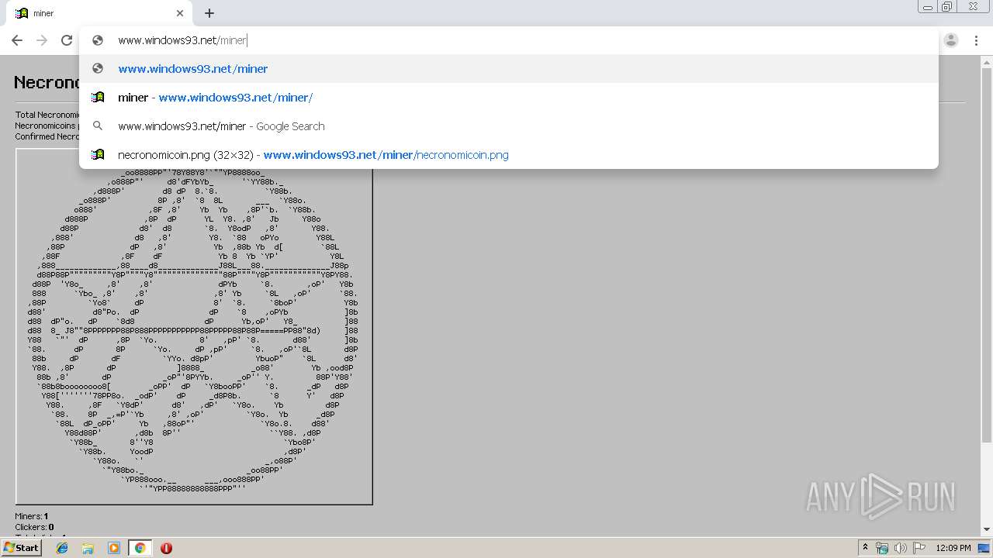Launch Internet Explorer from taskbar
The width and height of the screenshot is (993, 558).
click(62, 548)
